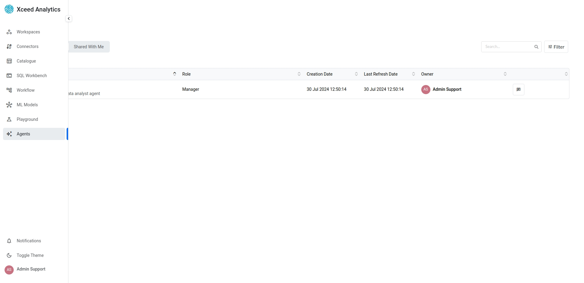This screenshot has height=283, width=584.
Task: Select the SQL Workbench terminal icon
Action: [9, 76]
